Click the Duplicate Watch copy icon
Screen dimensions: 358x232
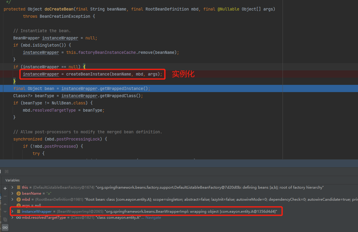pos(5,220)
